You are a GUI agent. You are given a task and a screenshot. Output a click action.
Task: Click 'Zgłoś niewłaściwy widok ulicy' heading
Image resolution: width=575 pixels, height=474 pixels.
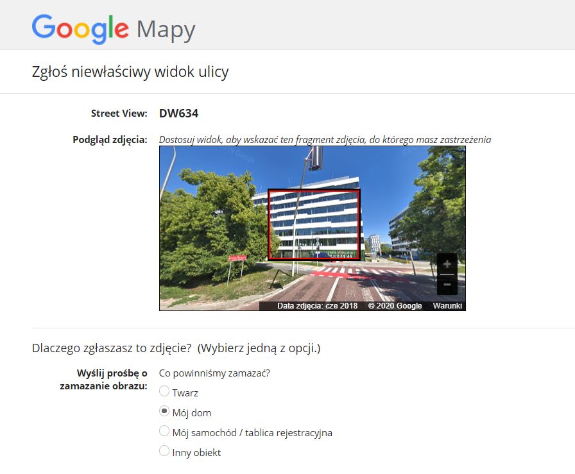tap(130, 71)
